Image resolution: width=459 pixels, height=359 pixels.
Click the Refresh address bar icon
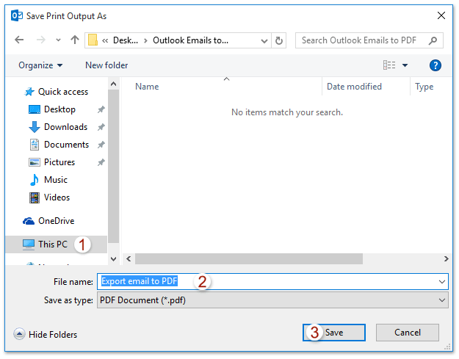coord(279,40)
